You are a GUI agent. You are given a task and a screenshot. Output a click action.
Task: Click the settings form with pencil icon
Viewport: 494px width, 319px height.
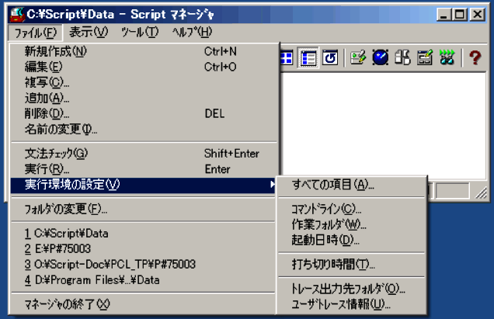click(425, 57)
